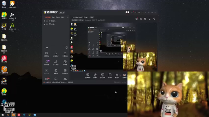Open the mode pill beside the 直播伴侣 logo

click(x=62, y=12)
